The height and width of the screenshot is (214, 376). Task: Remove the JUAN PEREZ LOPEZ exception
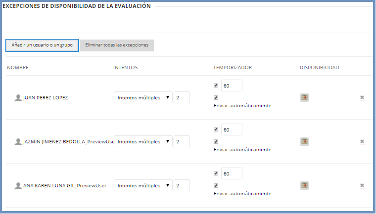point(362,97)
